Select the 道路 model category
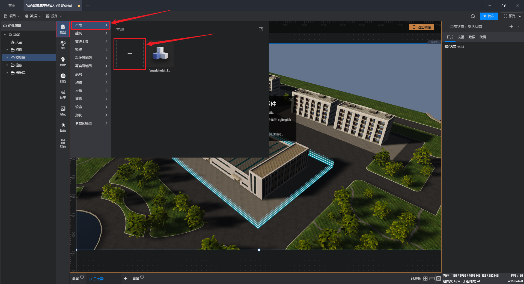 (x=91, y=99)
